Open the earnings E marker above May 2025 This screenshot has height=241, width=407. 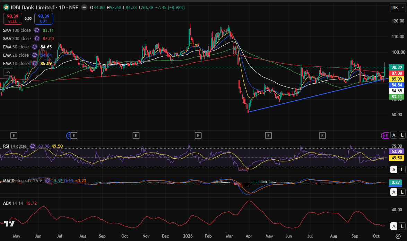pyautogui.click(x=14, y=136)
